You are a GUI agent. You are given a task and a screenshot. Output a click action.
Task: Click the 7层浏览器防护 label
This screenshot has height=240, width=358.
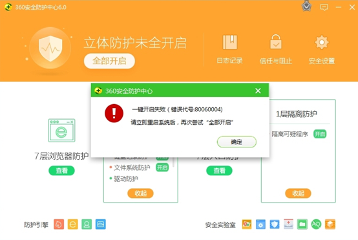tap(61, 156)
